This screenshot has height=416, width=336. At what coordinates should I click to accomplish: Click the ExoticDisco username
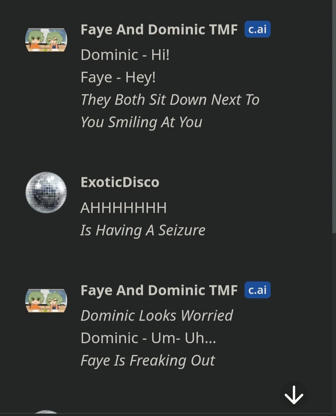pyautogui.click(x=120, y=182)
